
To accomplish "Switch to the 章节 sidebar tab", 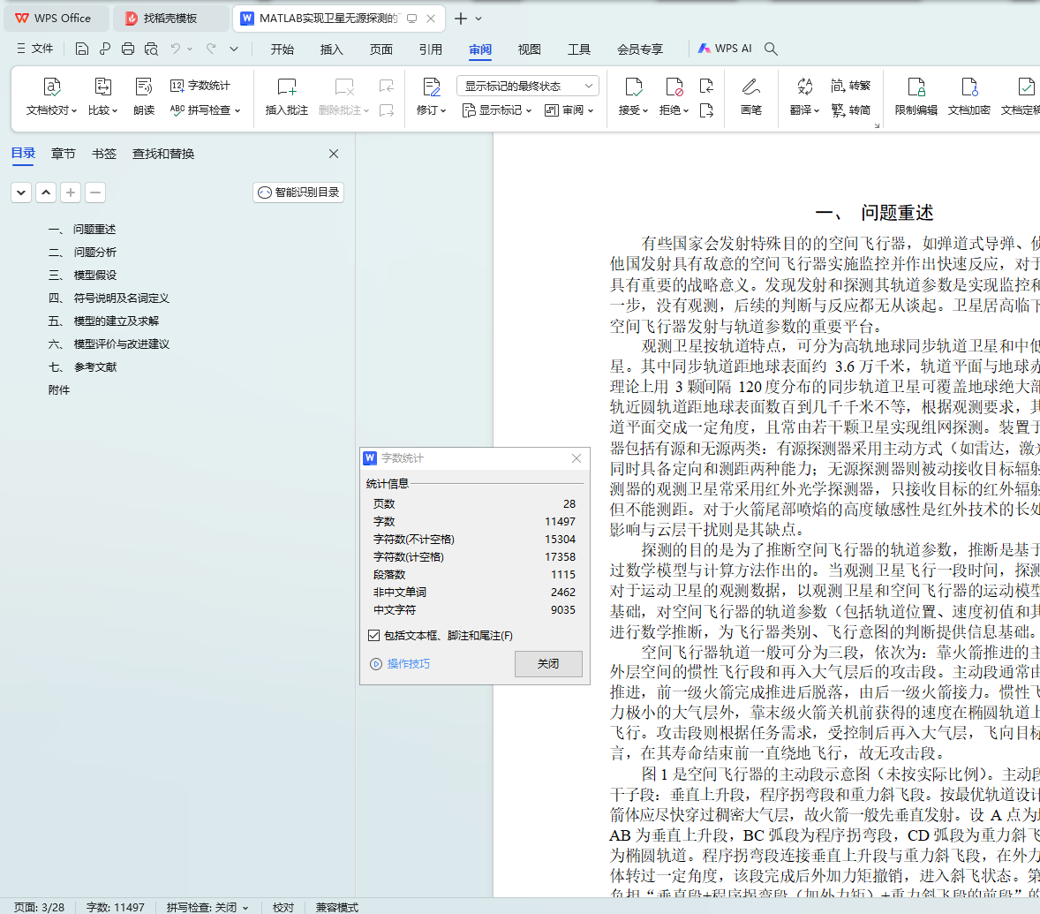I will tap(63, 154).
